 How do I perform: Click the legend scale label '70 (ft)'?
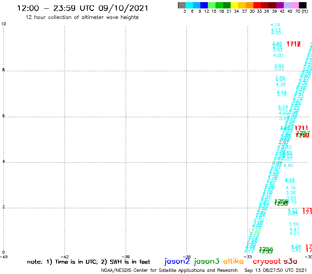click(301, 11)
